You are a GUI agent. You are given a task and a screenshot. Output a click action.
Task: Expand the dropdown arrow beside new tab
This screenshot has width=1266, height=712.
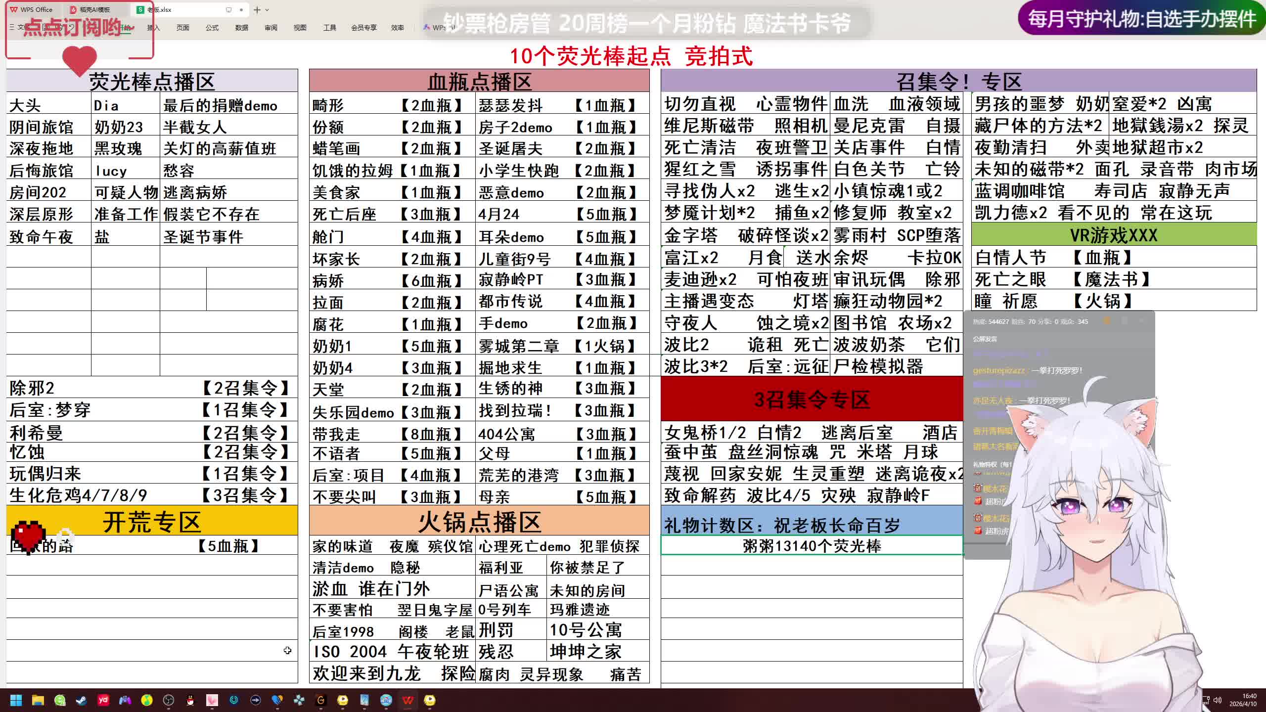pos(267,10)
